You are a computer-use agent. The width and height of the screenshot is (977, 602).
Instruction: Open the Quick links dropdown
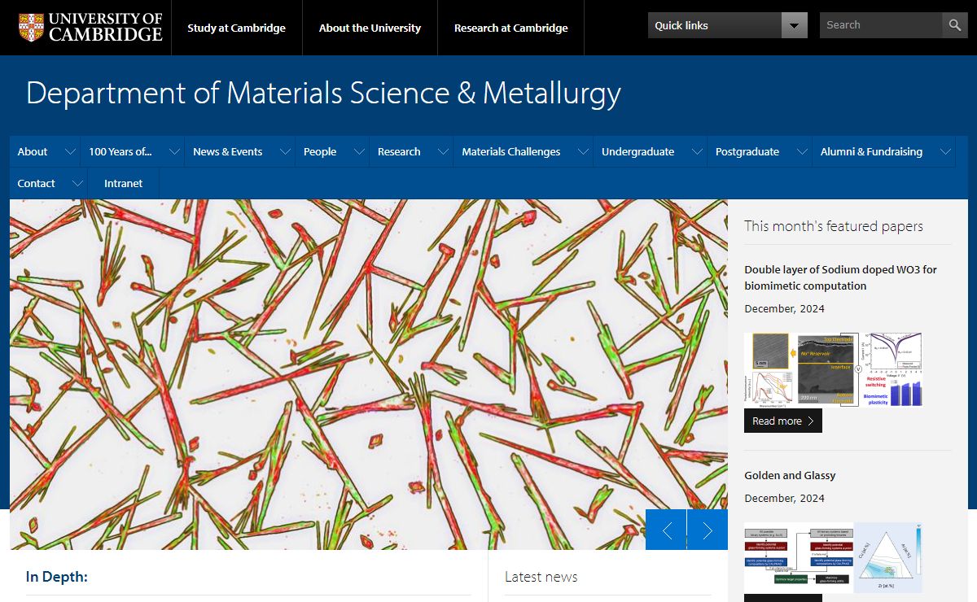(x=728, y=25)
